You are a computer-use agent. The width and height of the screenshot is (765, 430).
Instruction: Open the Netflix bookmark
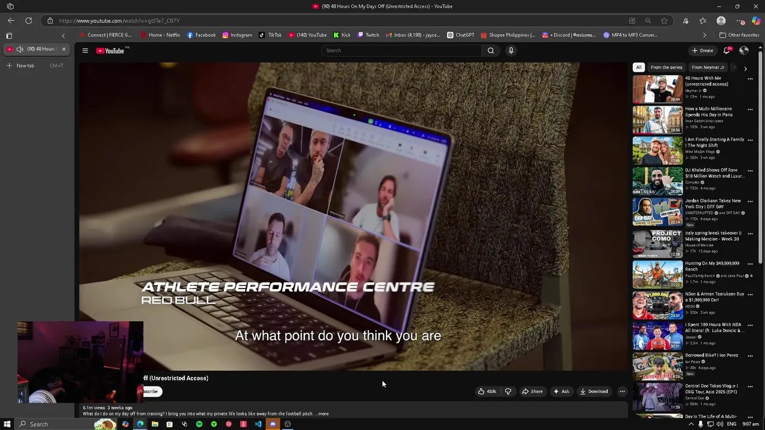pyautogui.click(x=160, y=35)
